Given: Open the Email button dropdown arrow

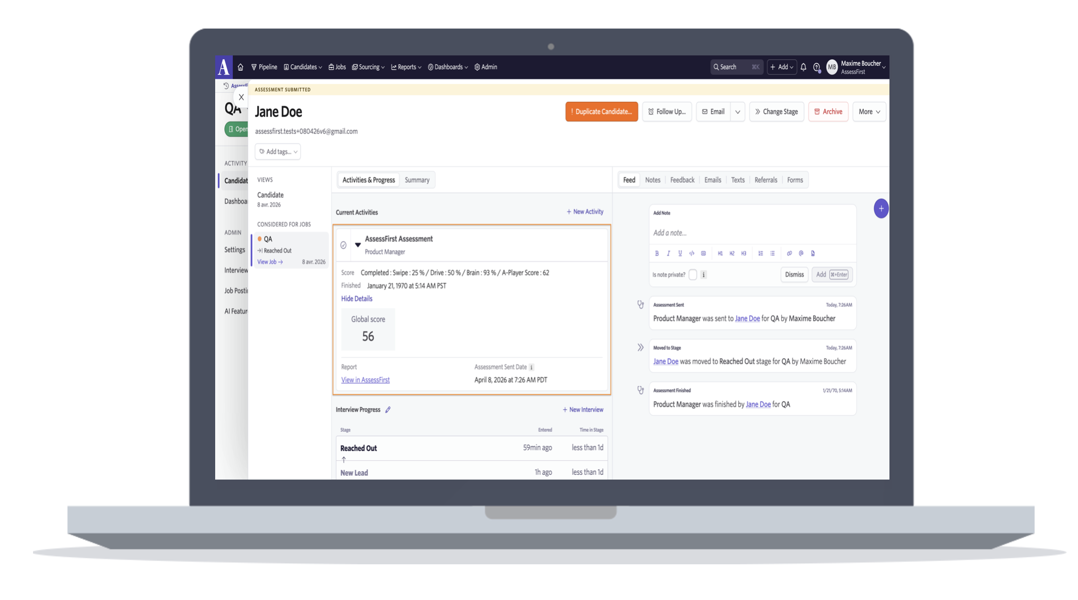Looking at the screenshot, I should pyautogui.click(x=738, y=112).
